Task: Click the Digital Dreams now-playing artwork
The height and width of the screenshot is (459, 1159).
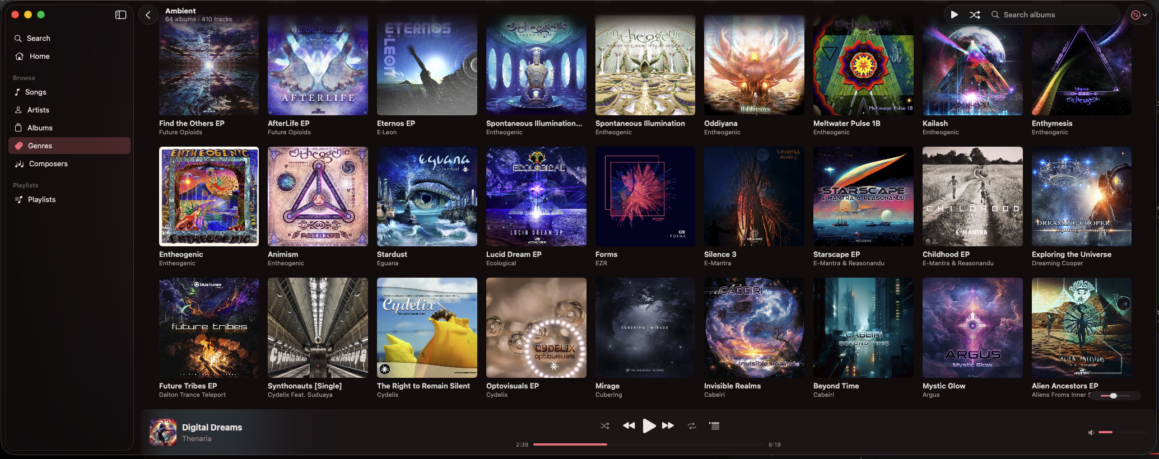Action: click(163, 432)
